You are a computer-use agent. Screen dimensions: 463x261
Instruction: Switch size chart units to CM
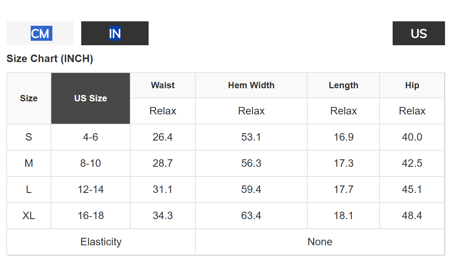click(x=40, y=33)
